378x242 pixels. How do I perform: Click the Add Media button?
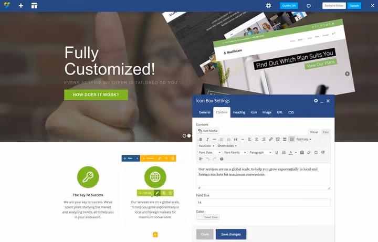[207, 131]
